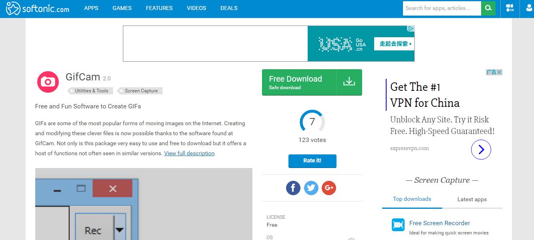Open the GAMES menu
Image resolution: width=534 pixels, height=240 pixels.
click(122, 8)
